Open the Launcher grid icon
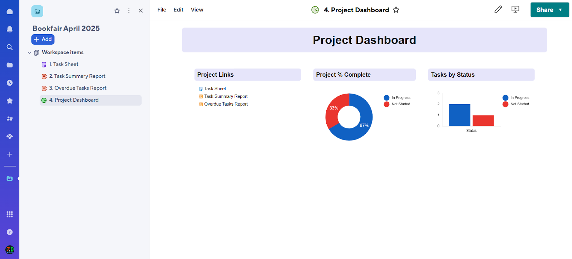 tap(10, 214)
